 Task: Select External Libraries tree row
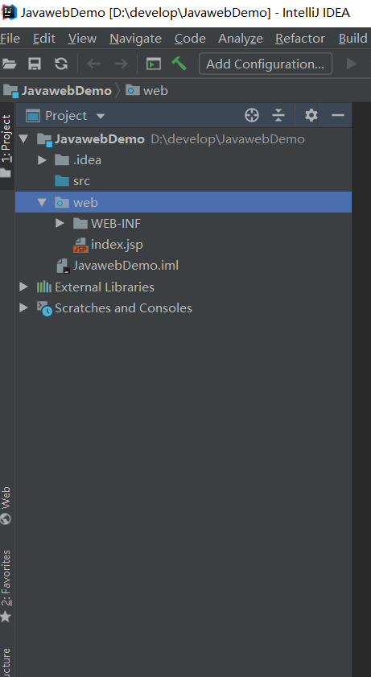click(183, 287)
